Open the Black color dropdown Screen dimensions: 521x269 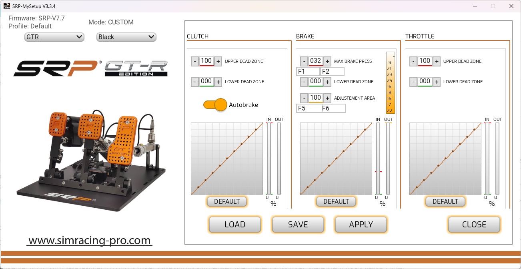click(x=126, y=37)
